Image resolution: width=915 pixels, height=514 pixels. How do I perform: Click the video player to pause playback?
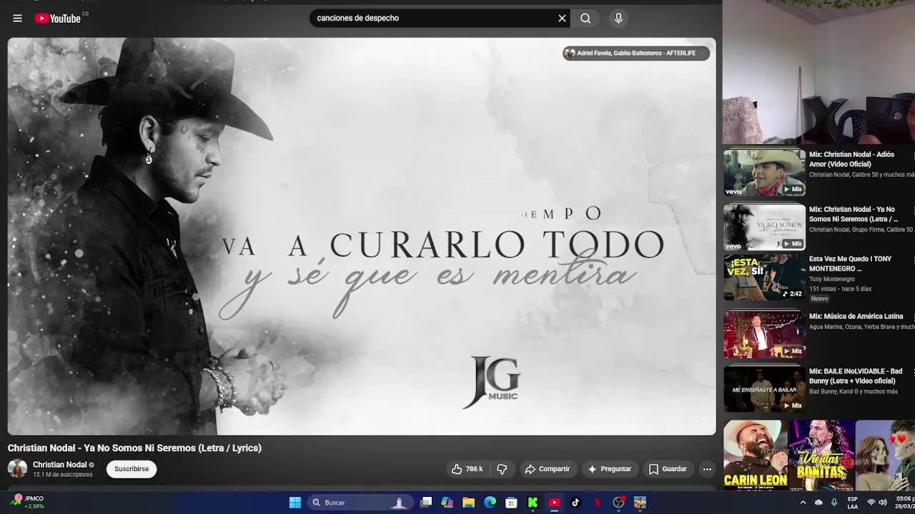[x=362, y=236]
